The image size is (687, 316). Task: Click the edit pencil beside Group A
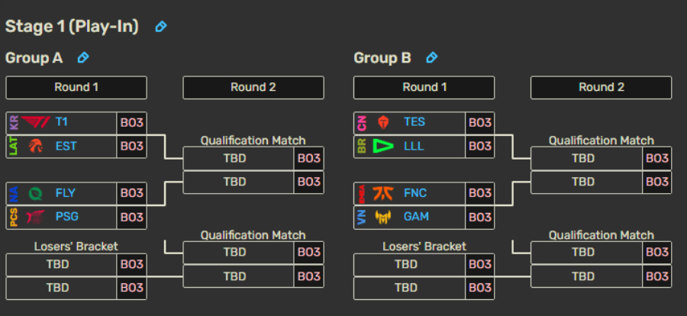tap(82, 58)
